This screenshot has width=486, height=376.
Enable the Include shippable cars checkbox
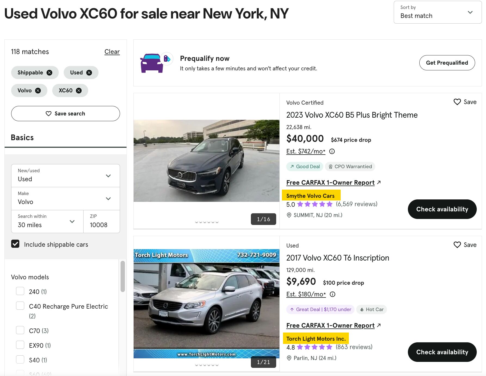pyautogui.click(x=16, y=244)
